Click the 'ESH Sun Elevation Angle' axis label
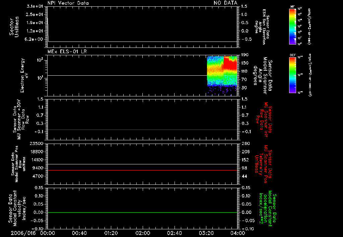 [x=262, y=27]
